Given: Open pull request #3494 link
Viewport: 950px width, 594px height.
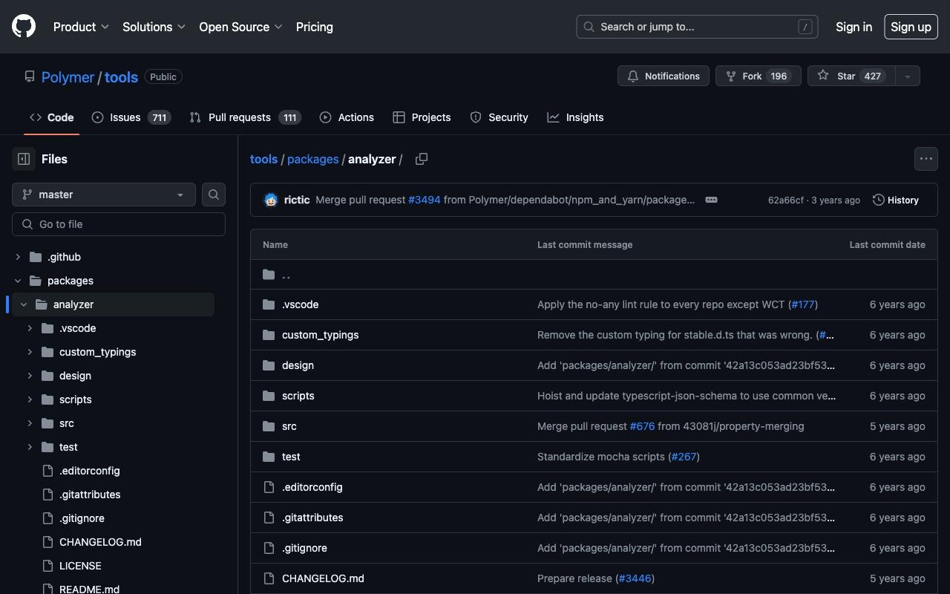Looking at the screenshot, I should 425,200.
